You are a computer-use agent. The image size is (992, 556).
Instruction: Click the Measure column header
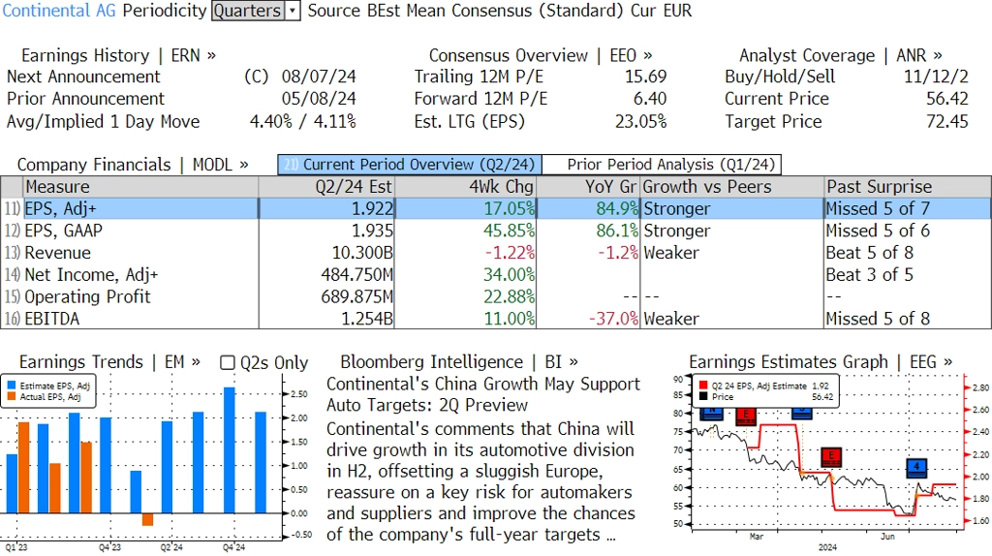(141, 187)
